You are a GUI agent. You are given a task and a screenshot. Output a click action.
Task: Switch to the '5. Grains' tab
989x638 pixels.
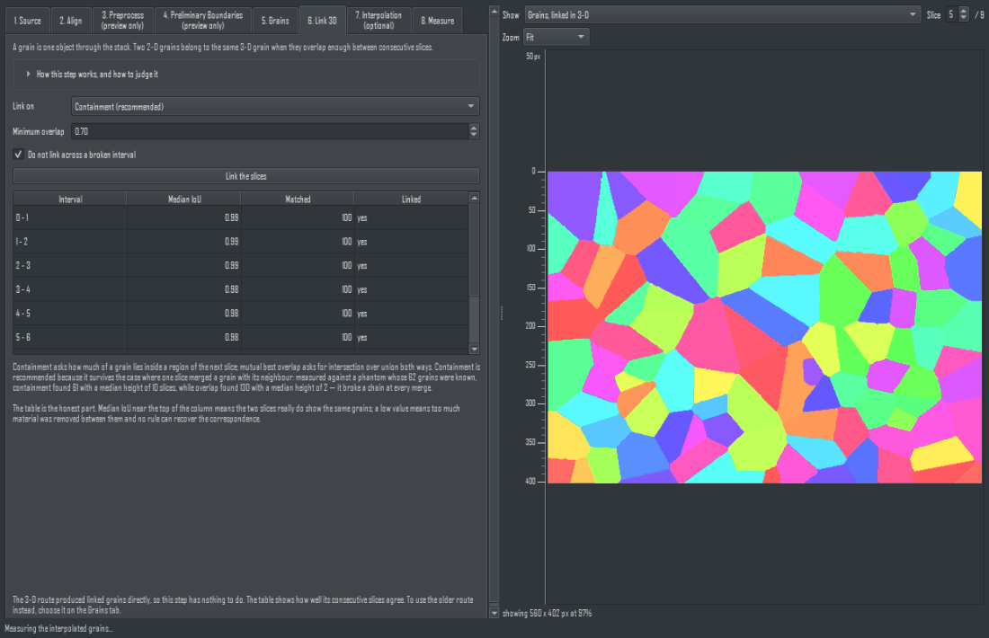(275, 21)
